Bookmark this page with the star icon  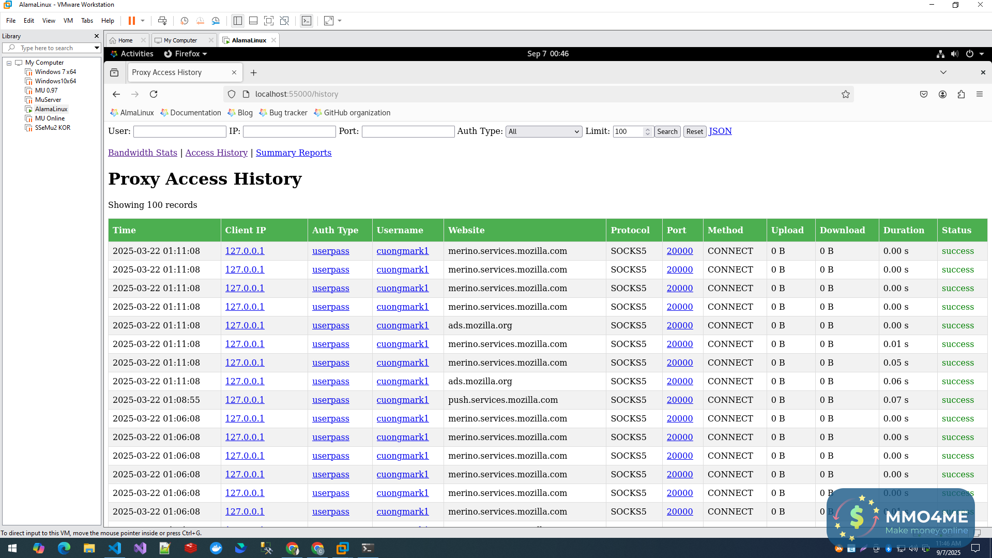click(x=845, y=94)
